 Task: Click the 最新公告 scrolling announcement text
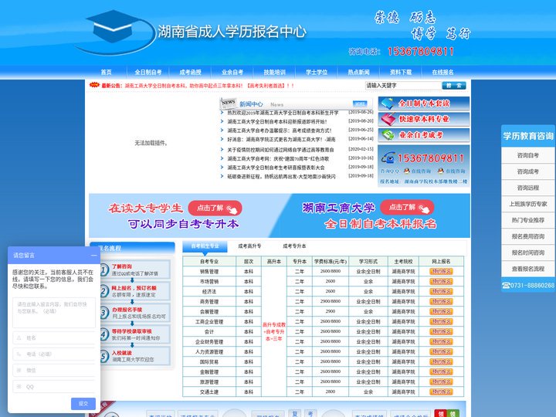[x=209, y=86]
